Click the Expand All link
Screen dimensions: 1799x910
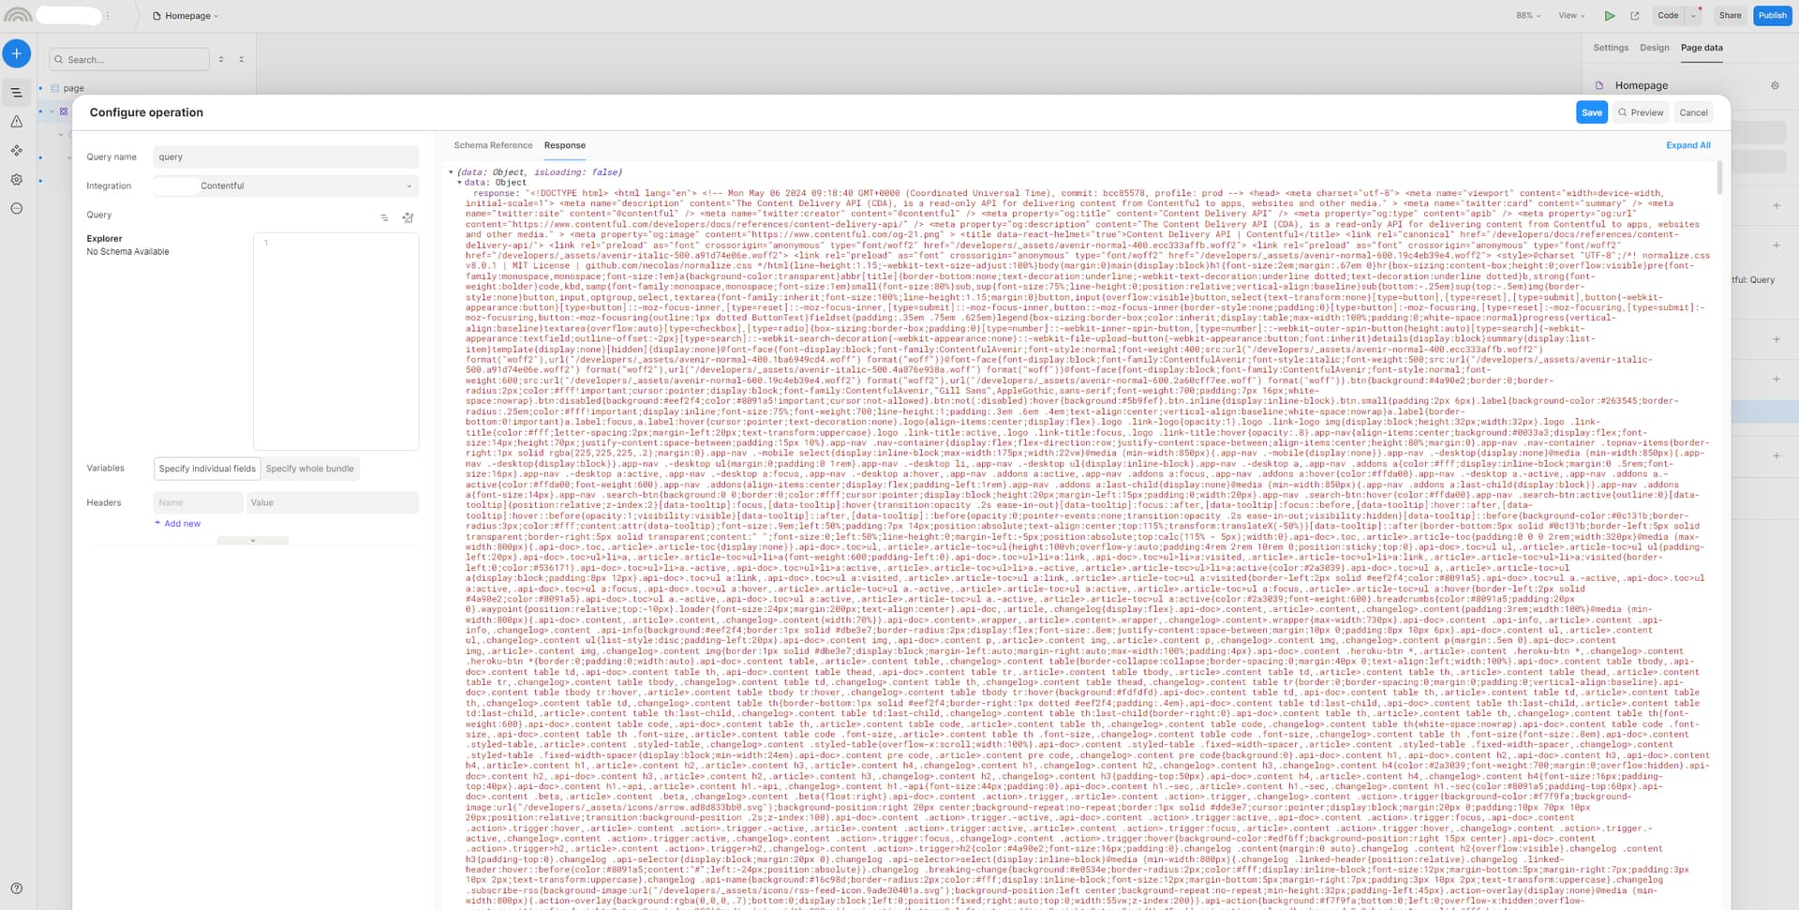pyautogui.click(x=1687, y=145)
